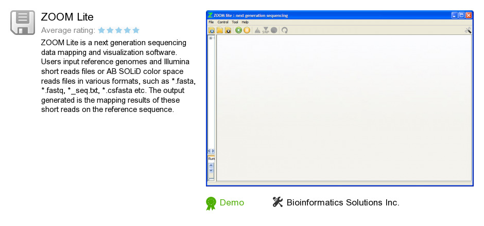Image resolution: width=484 pixels, height=226 pixels.
Task: Click the SNP detection toolbar icon
Action: pyautogui.click(x=266, y=30)
